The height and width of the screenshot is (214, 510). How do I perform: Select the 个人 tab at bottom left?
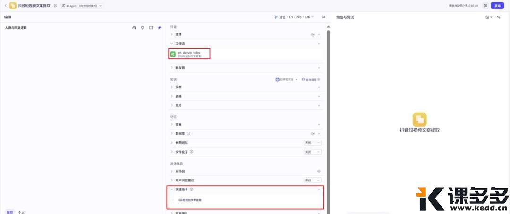(21, 212)
